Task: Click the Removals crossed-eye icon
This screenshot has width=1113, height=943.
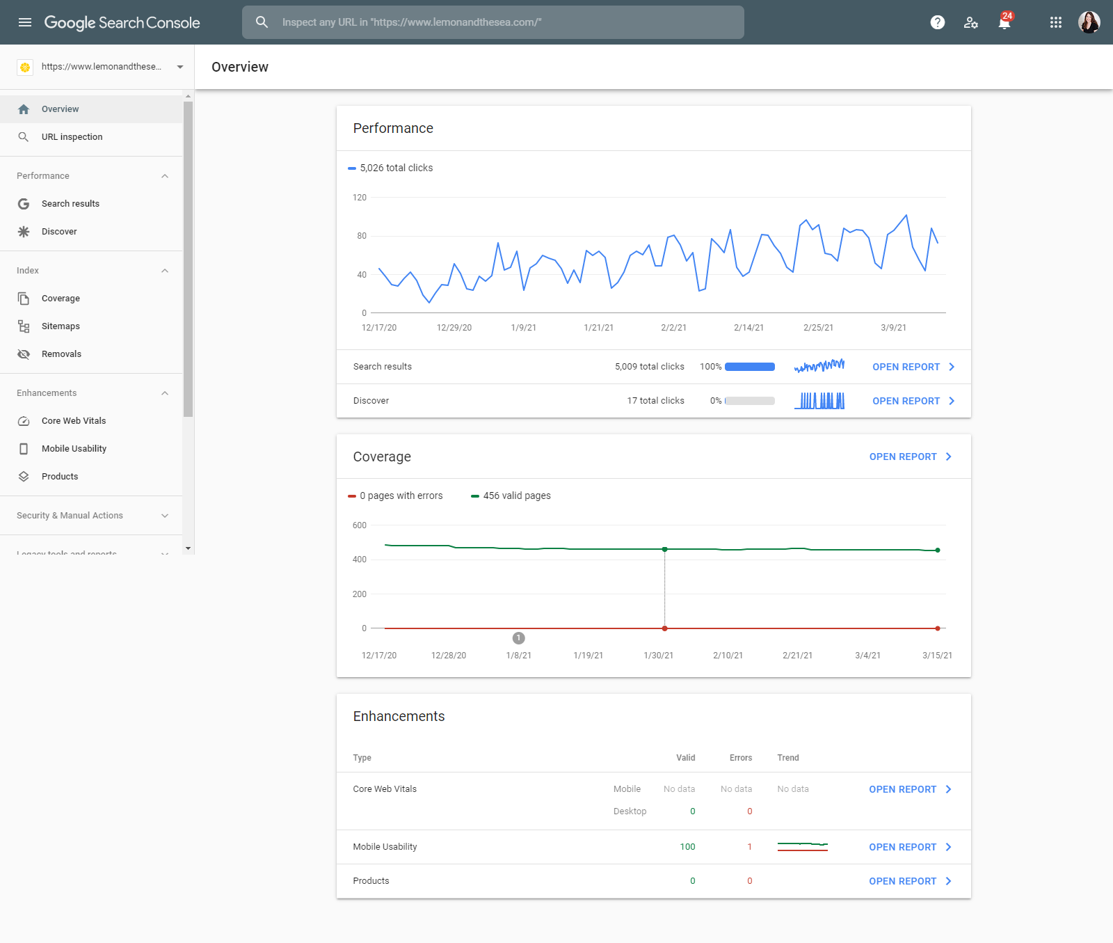Action: (24, 354)
